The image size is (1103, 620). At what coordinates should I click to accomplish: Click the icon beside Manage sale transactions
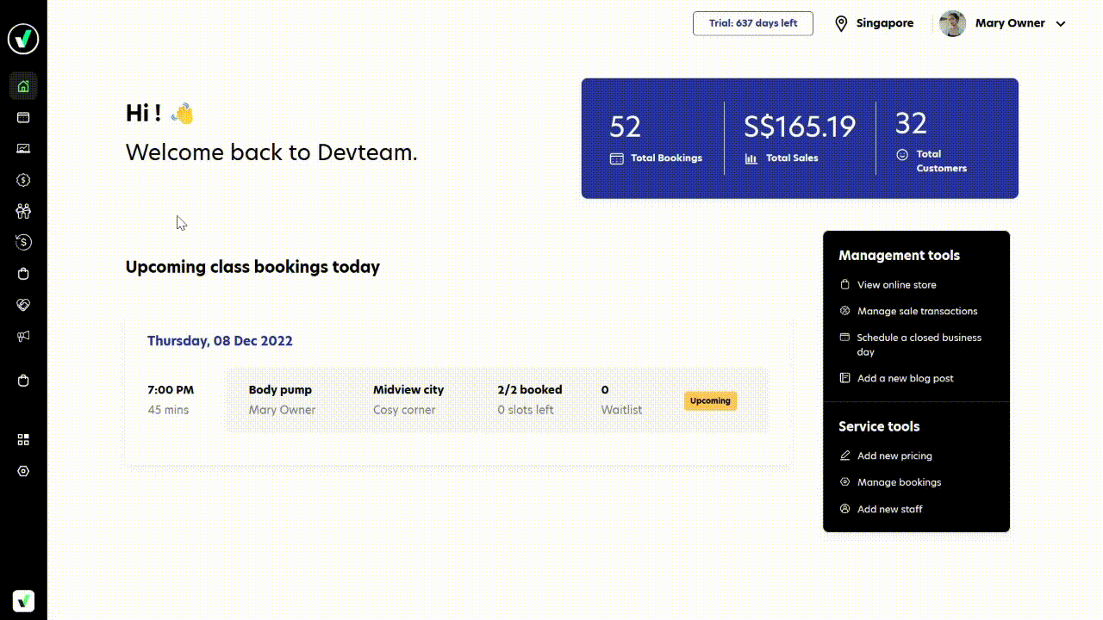pos(844,311)
